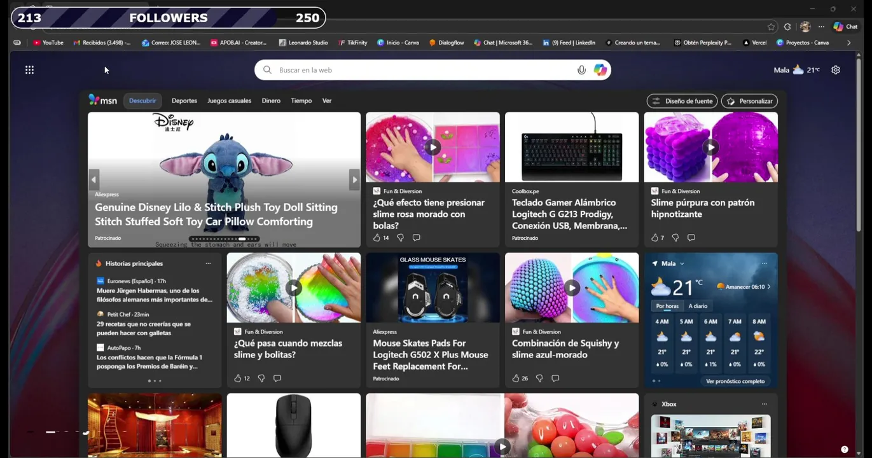The width and height of the screenshot is (872, 458).
Task: Expand the Mala location dropdown in weather card
Action: point(682,263)
